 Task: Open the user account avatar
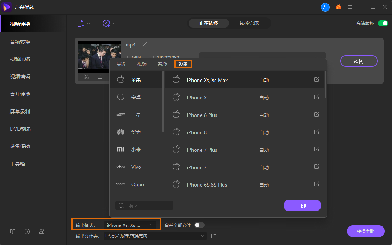[325, 7]
